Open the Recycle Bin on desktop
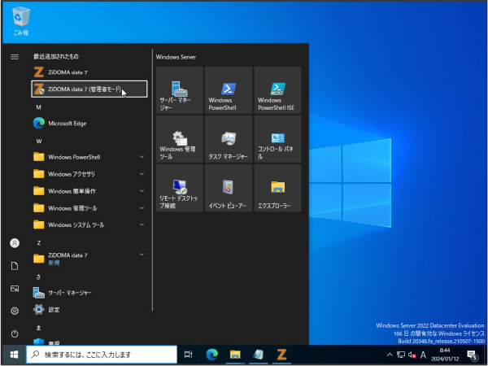Screen dimensions: 488x366 21,21
